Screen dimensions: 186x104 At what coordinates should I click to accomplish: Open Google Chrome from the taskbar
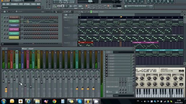(x=54, y=101)
